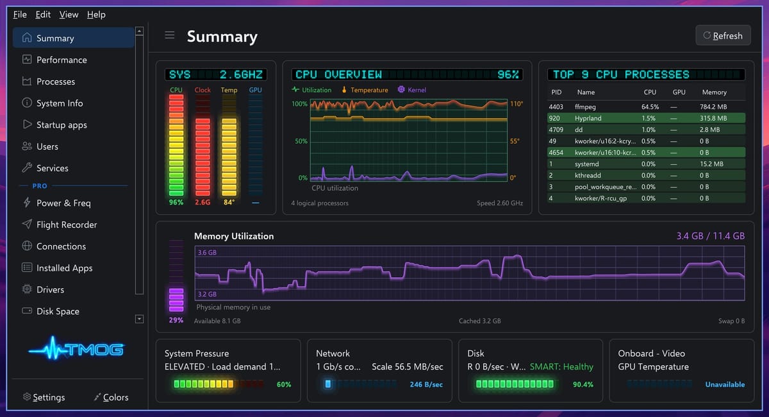Screen dimensions: 769x417
Task: Toggle sidebar with hamburger menu icon
Action: pyautogui.click(x=170, y=35)
